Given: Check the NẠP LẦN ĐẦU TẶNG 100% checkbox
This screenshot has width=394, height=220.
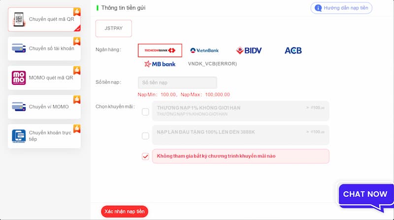Looking at the screenshot, I should [x=145, y=136].
